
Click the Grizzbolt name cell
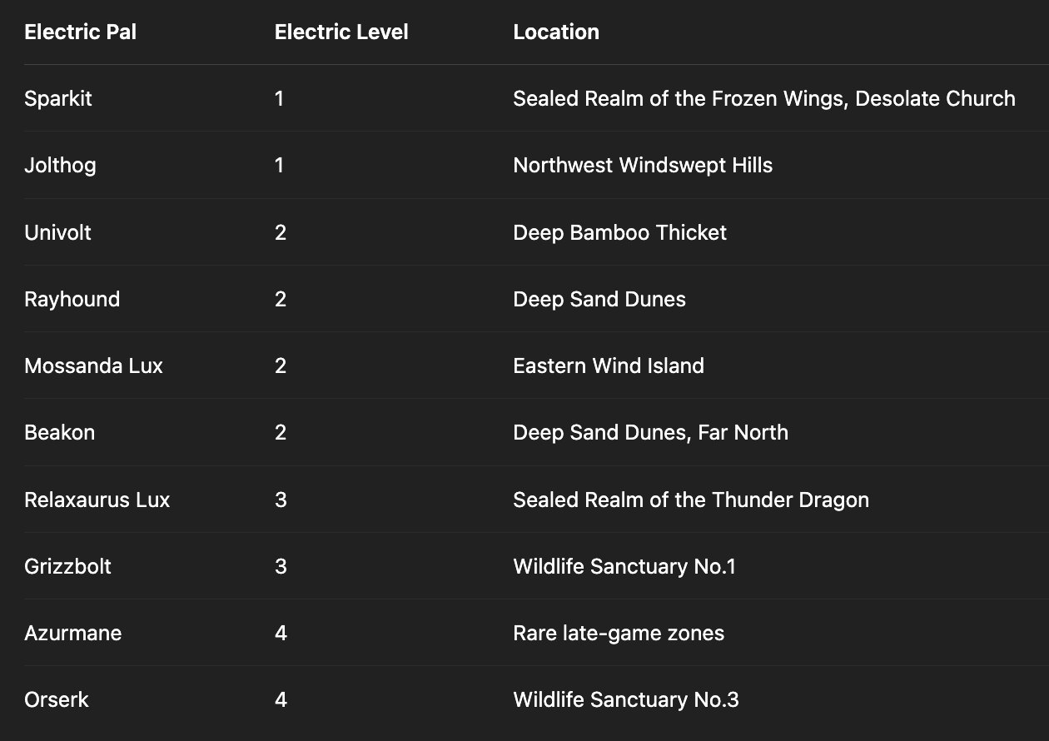coord(67,566)
